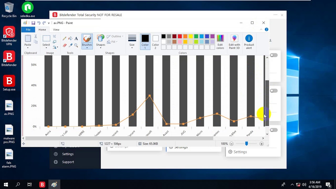Open the Size line thickness dropdown
Viewport: 336px width, 189px height.
click(x=132, y=42)
